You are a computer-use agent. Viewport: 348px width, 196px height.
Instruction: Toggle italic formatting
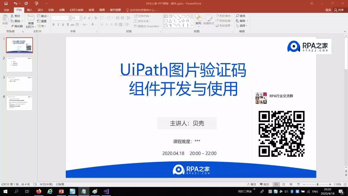tap(58, 24)
